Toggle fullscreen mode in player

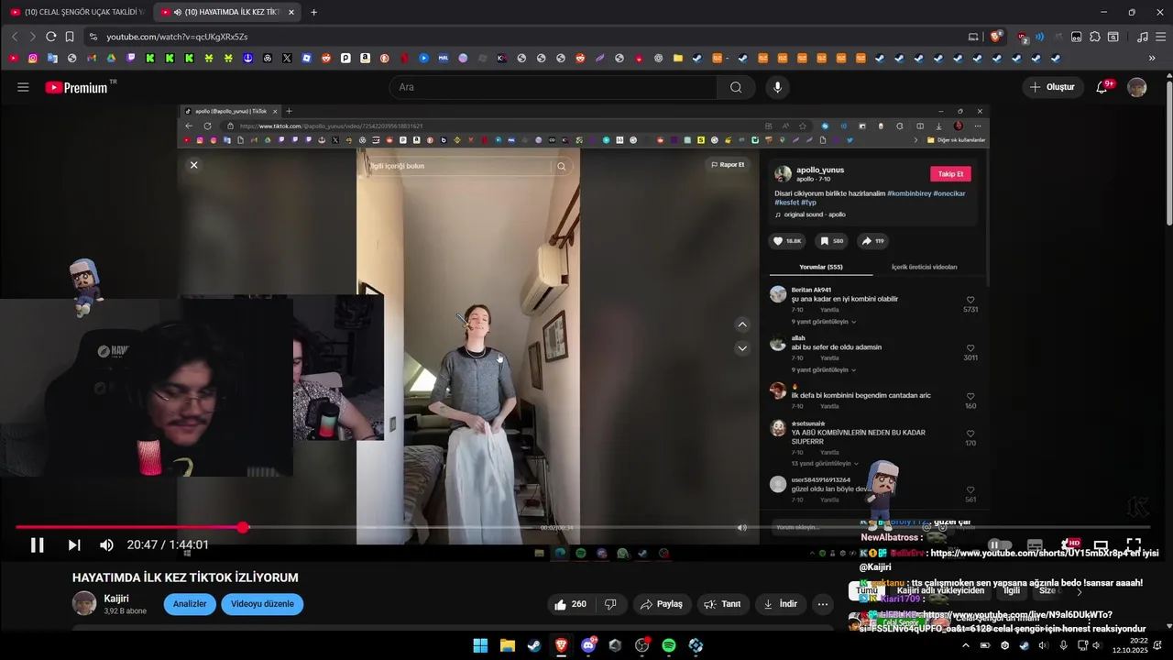point(1134,544)
